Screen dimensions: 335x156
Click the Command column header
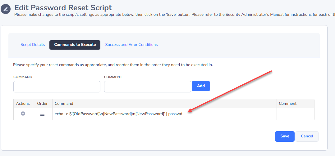coord(64,104)
